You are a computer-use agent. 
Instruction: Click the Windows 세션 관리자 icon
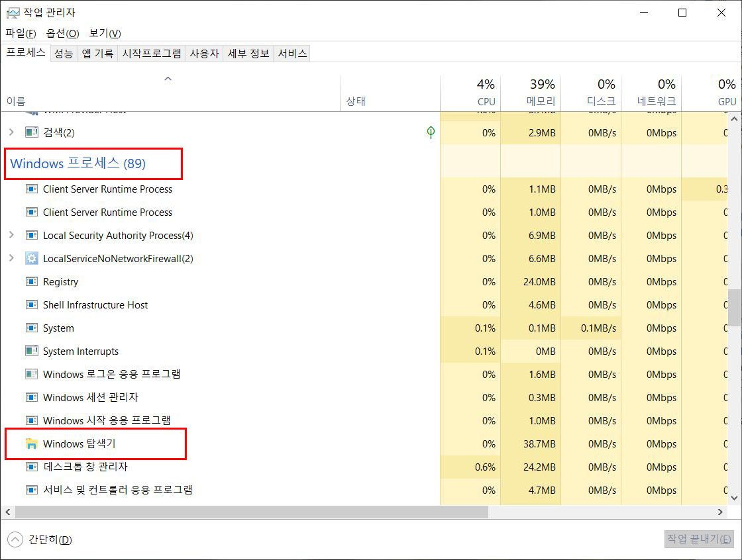(32, 397)
